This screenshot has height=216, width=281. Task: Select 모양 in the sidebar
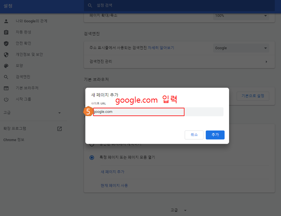click(x=19, y=66)
